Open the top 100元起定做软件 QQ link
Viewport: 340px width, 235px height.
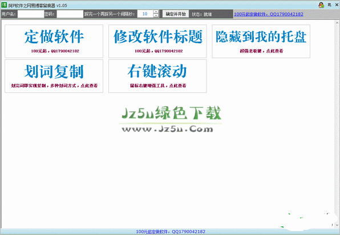click(x=269, y=14)
